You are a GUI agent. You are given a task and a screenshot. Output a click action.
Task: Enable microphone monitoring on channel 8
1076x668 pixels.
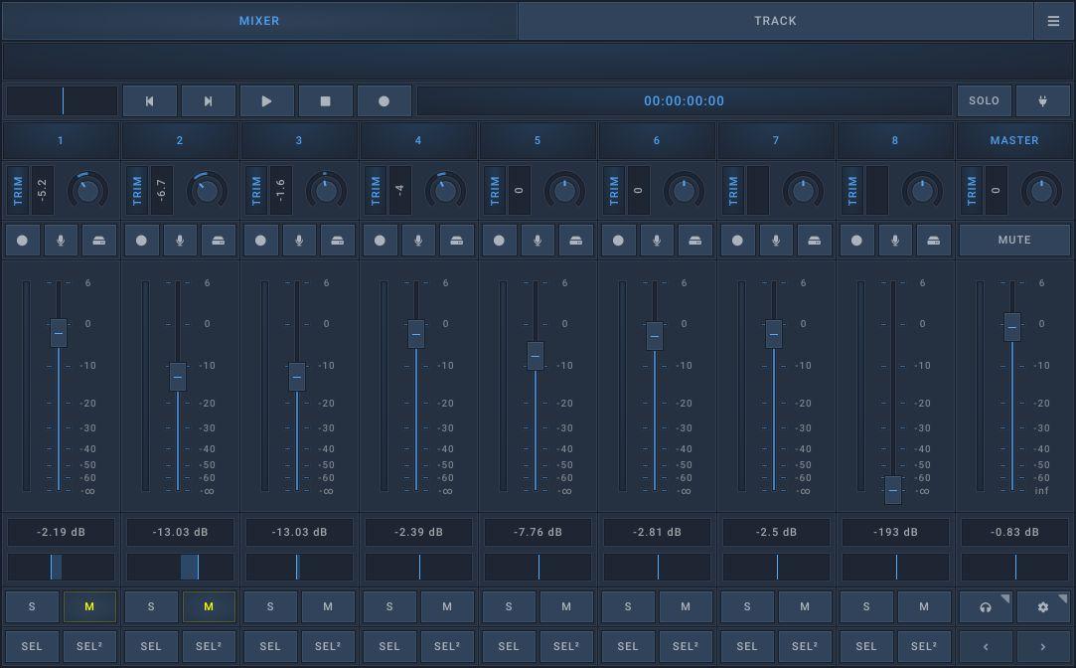(x=895, y=241)
